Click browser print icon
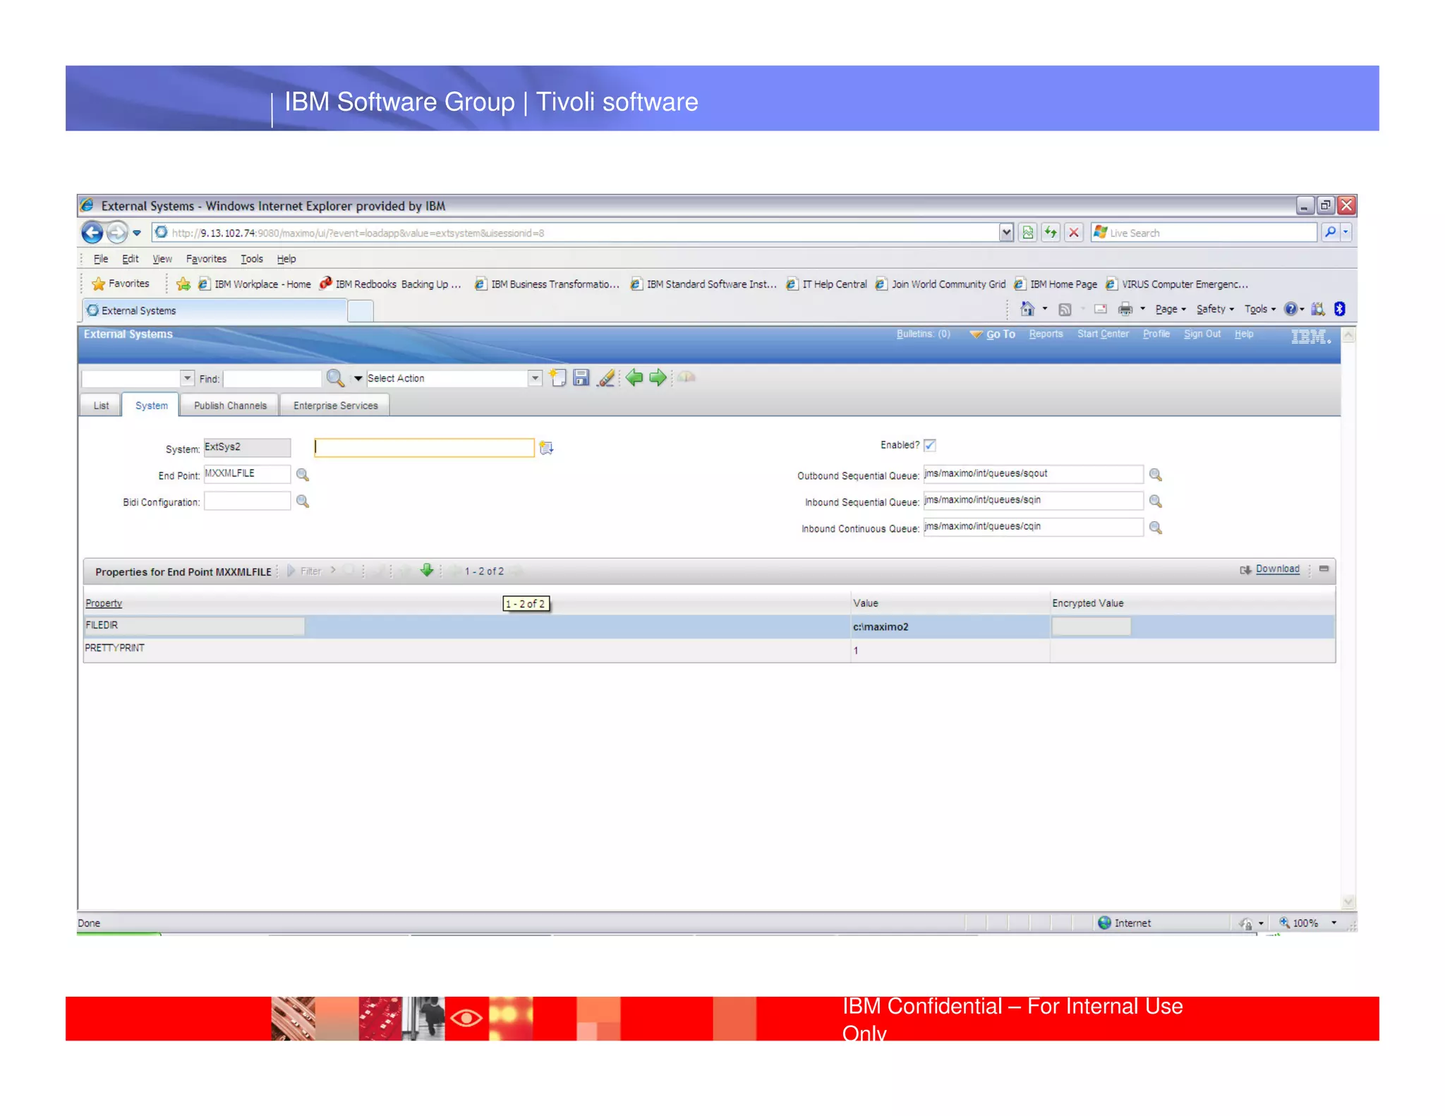The image size is (1445, 1116). tap(1125, 309)
